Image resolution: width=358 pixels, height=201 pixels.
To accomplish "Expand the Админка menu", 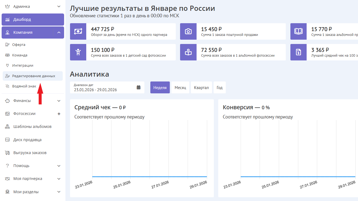I will pos(59,6).
